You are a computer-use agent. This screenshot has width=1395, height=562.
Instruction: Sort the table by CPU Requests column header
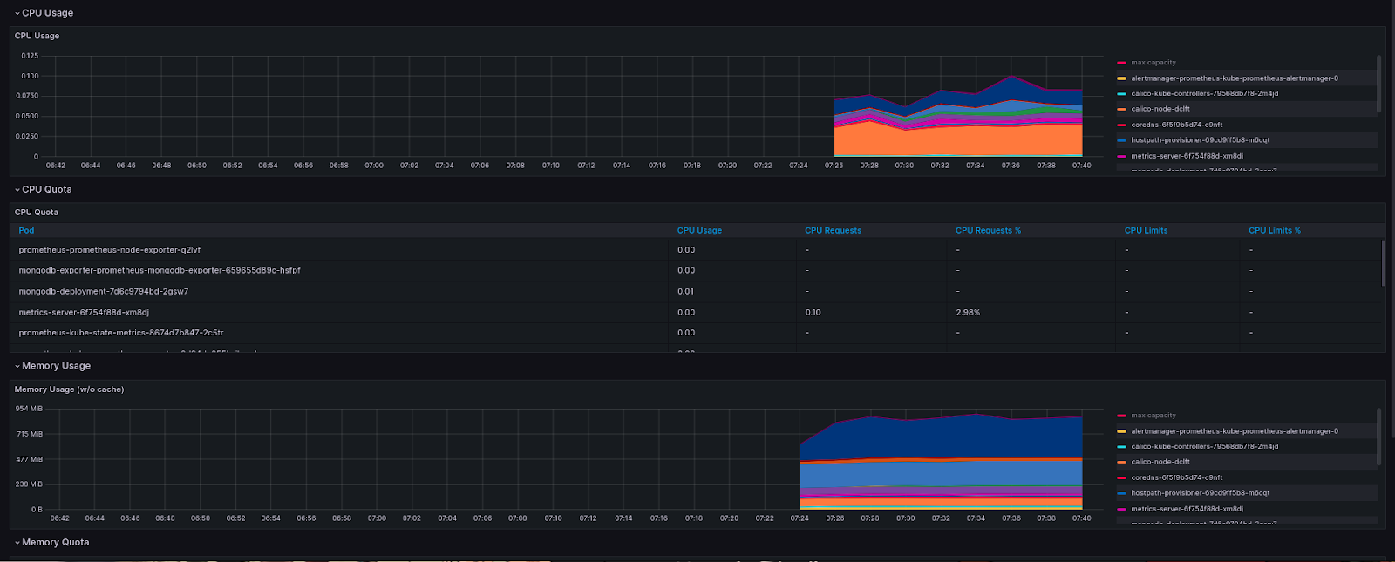pyautogui.click(x=833, y=230)
